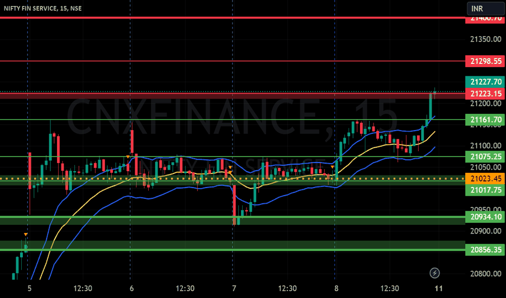Select the 20856.35 green price label
The height and width of the screenshot is (298, 506).
coord(485,250)
